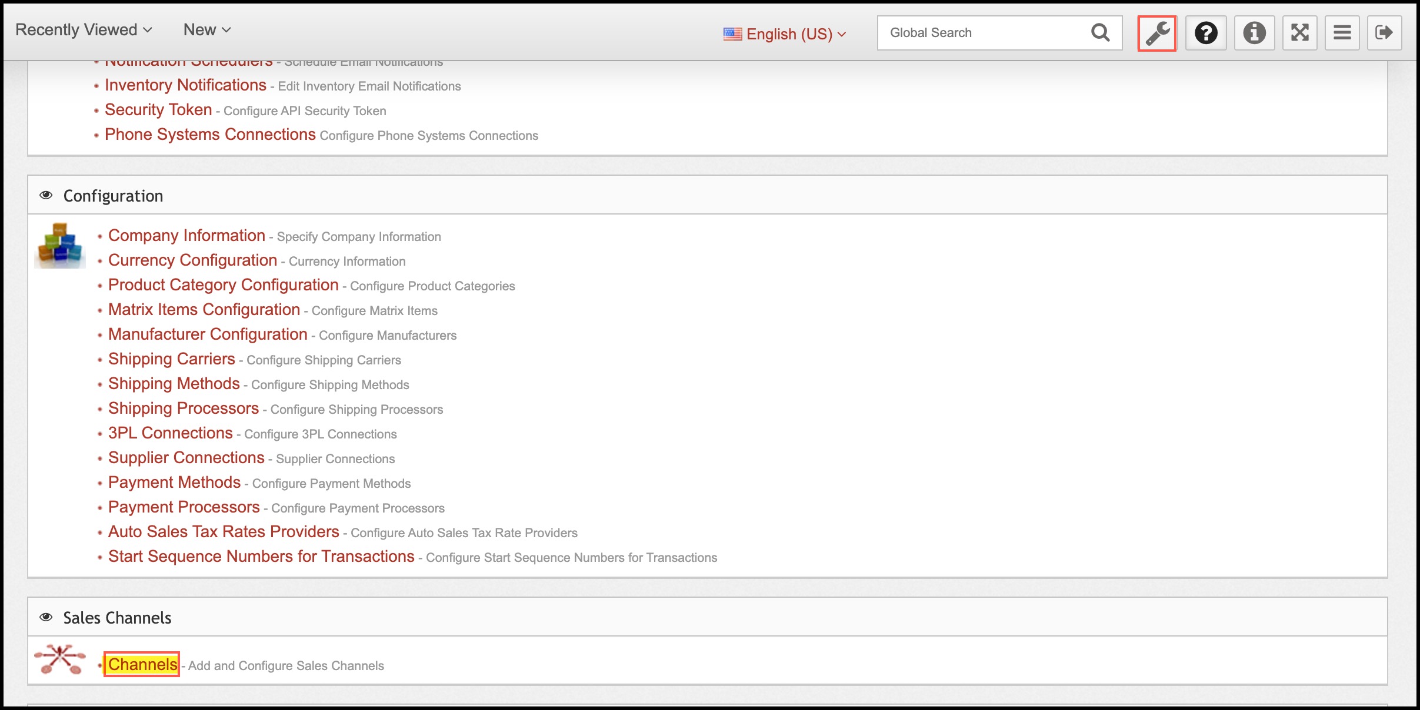Click the question mark help icon
Viewport: 1420px width, 710px height.
[x=1205, y=33]
